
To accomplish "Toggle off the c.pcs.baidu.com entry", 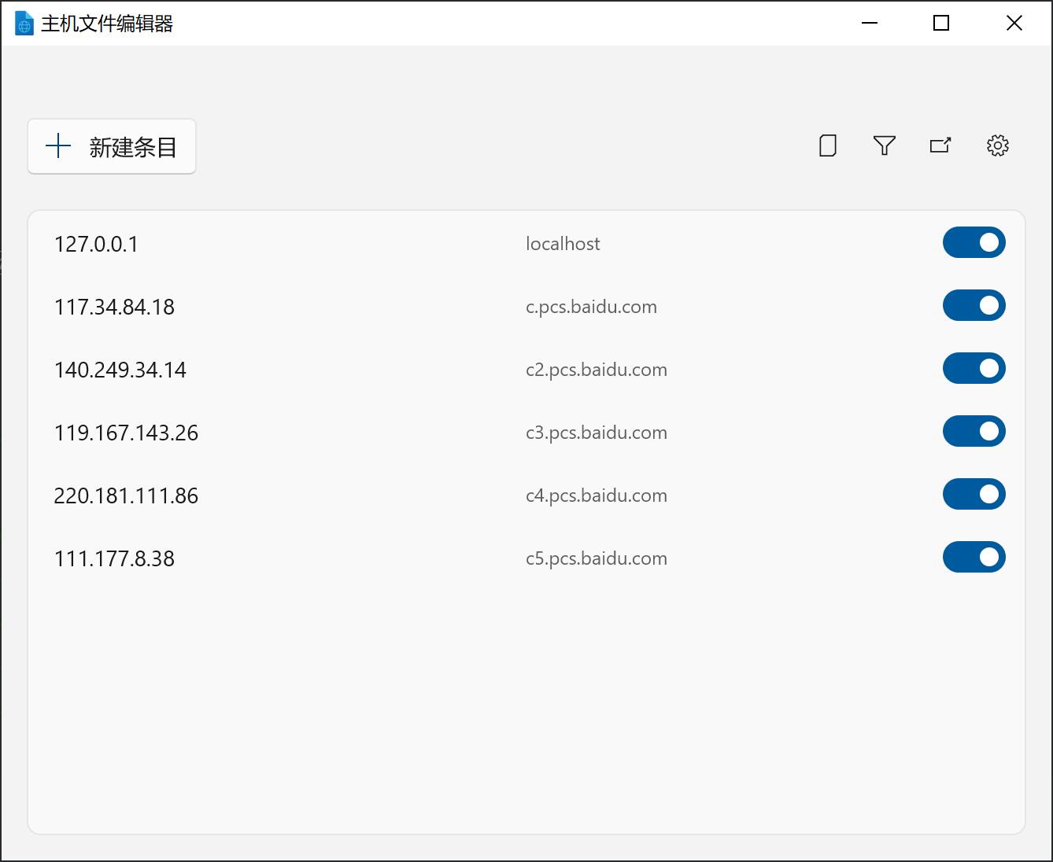I will click(974, 306).
